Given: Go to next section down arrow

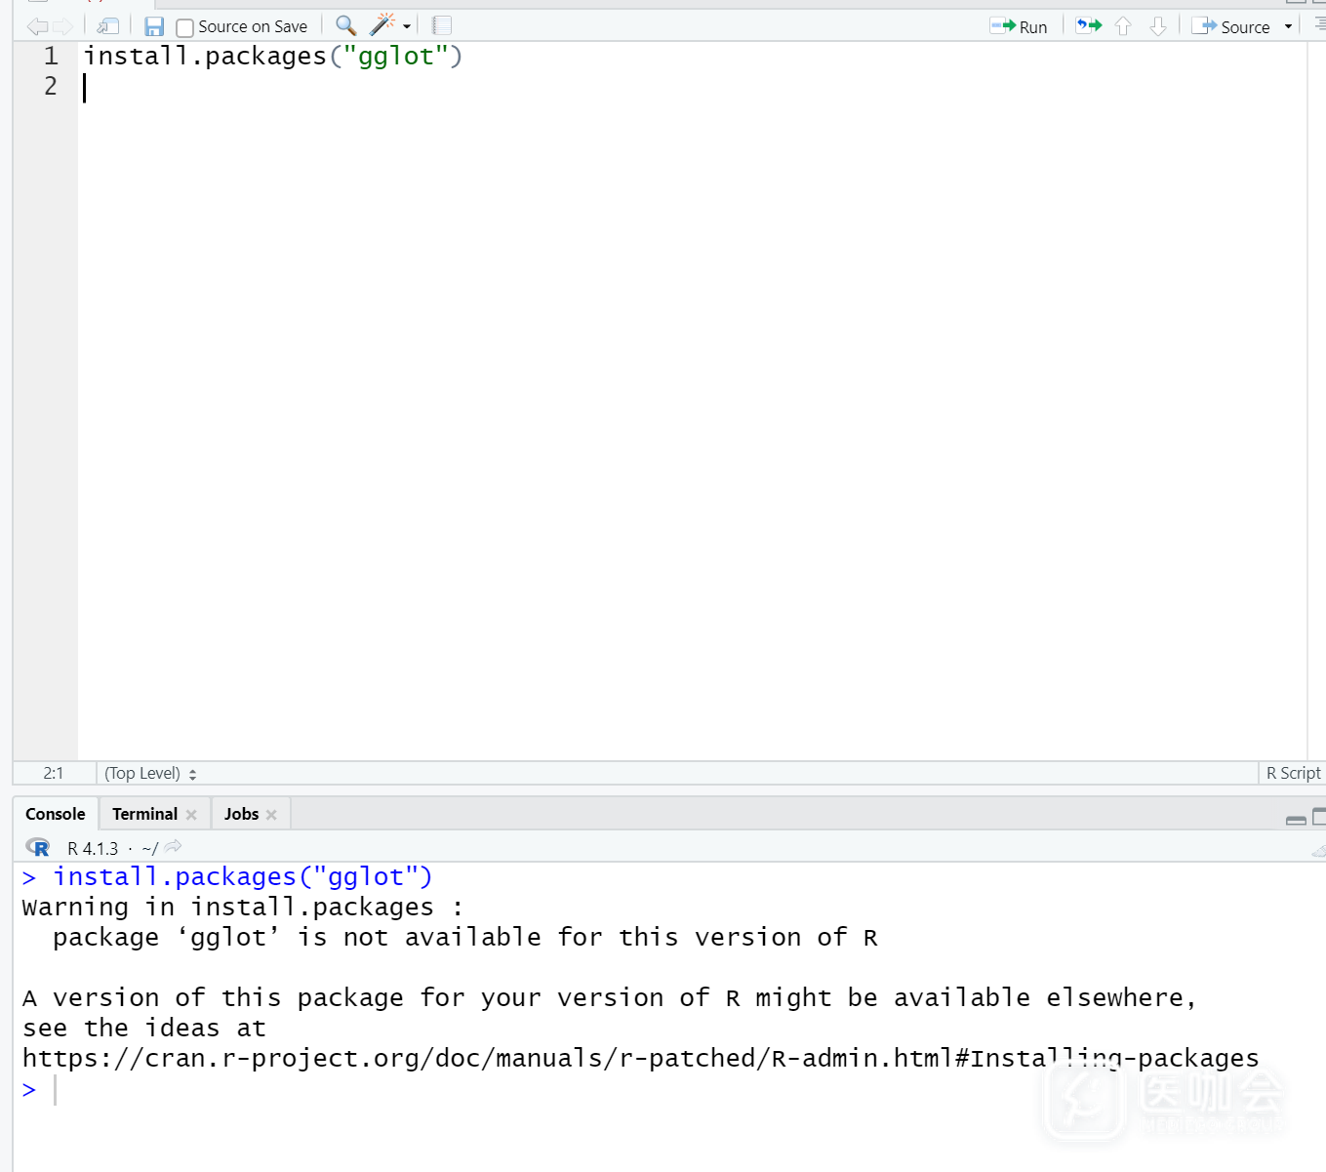Looking at the screenshot, I should pos(1158,26).
